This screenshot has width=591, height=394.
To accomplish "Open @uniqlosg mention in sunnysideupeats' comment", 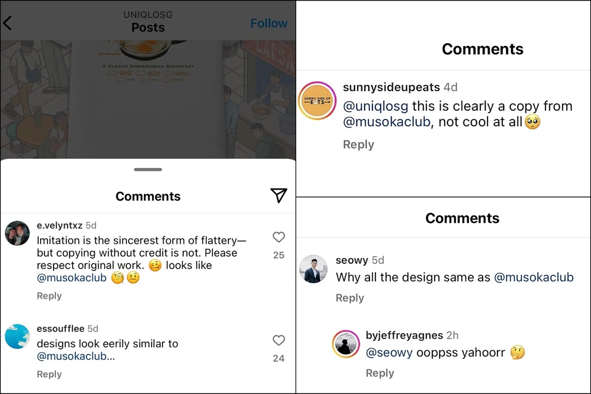I will 375,106.
